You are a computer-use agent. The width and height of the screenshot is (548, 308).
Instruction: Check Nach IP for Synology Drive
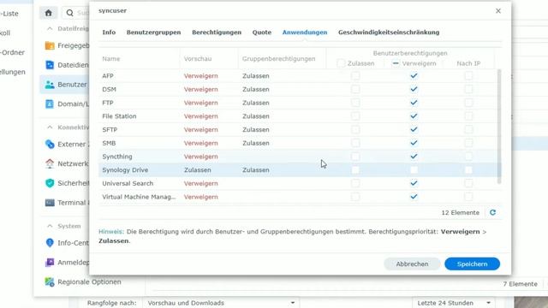tap(468, 170)
